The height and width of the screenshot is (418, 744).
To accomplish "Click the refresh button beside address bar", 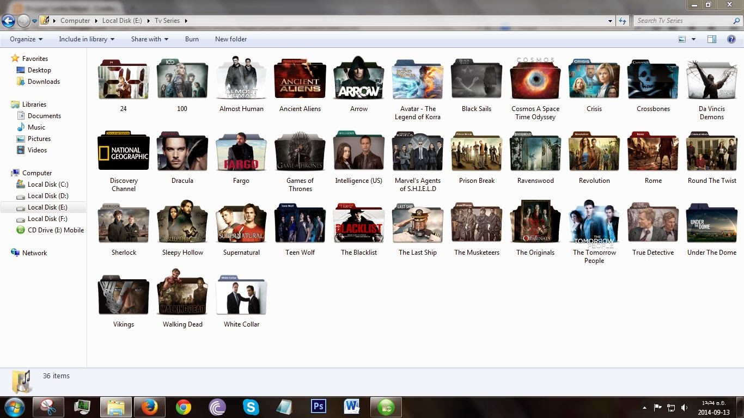I will pyautogui.click(x=623, y=21).
